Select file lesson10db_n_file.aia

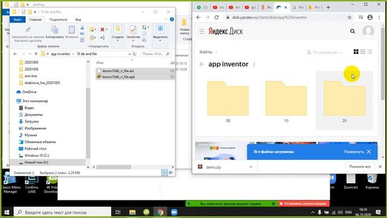(118, 71)
